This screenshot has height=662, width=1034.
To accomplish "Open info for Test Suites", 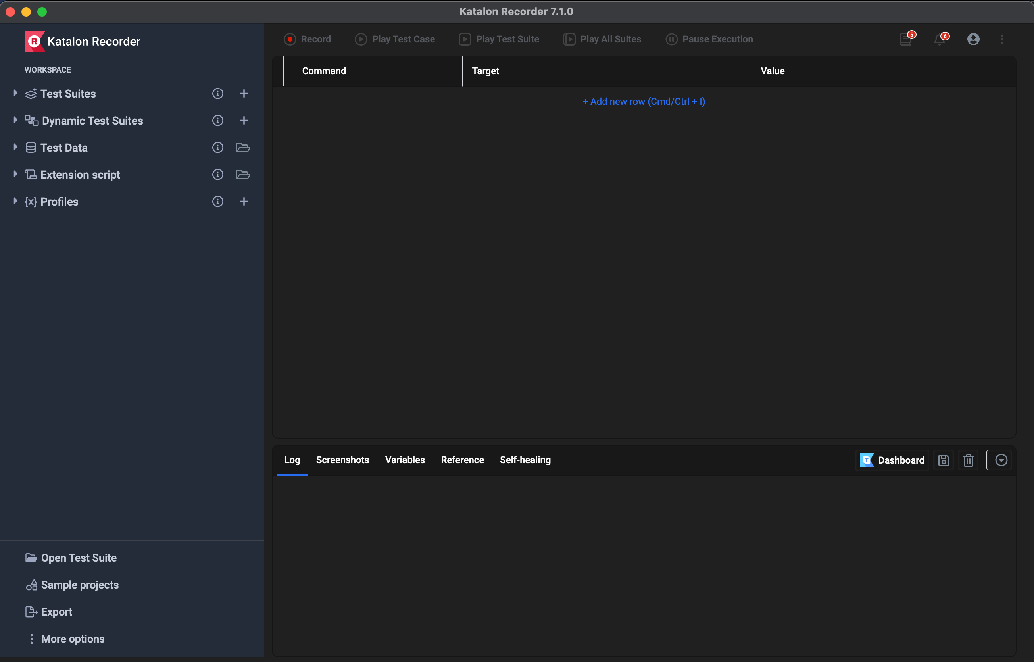I will 218,93.
